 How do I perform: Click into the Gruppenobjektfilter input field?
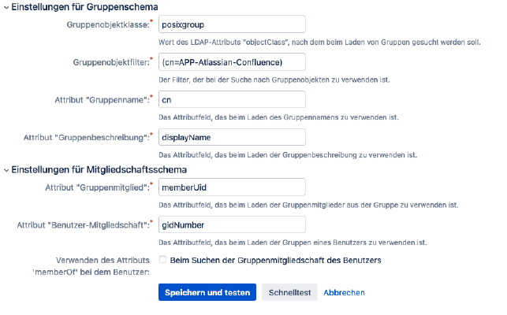coord(232,62)
